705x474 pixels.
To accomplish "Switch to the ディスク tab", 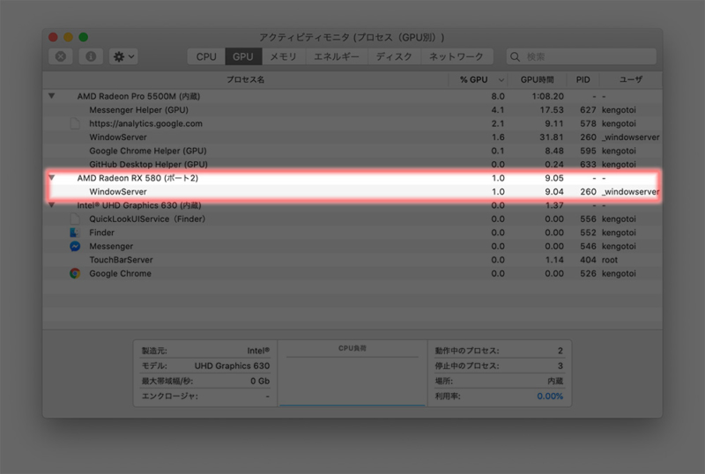I will 394,56.
